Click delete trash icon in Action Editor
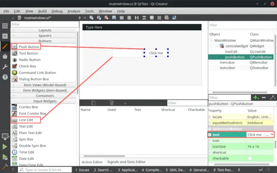The height and width of the screenshot is (173, 277). click(111, 103)
